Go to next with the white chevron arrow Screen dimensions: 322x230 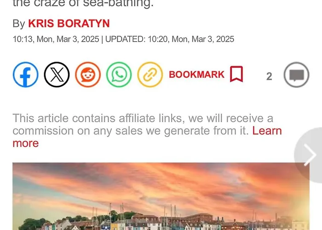pyautogui.click(x=310, y=155)
